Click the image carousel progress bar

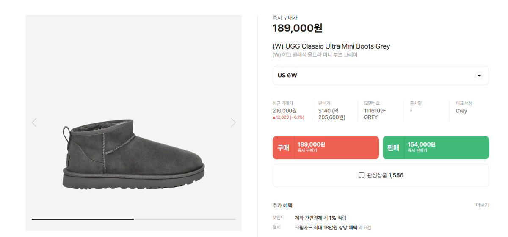coord(134,219)
